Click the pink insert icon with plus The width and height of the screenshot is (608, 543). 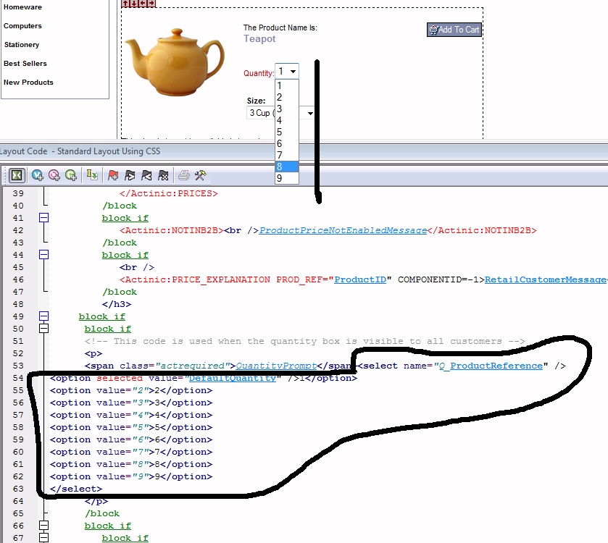coord(54,175)
